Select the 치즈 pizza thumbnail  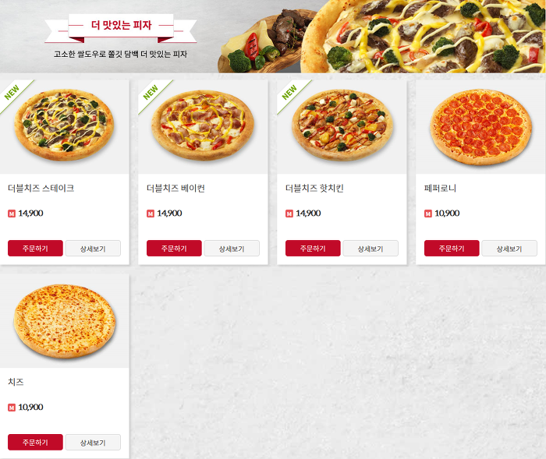65,321
